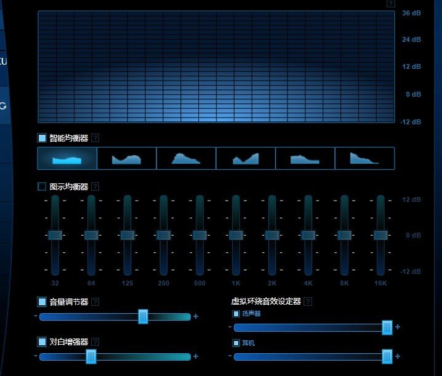Image resolution: width=442 pixels, height=376 pixels.
Task: Pick the third equalizer preset with mid peak
Action: (186, 158)
